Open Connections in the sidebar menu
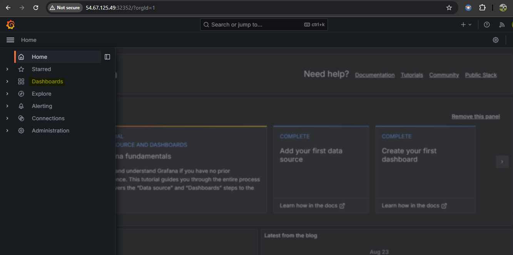 tap(48, 118)
